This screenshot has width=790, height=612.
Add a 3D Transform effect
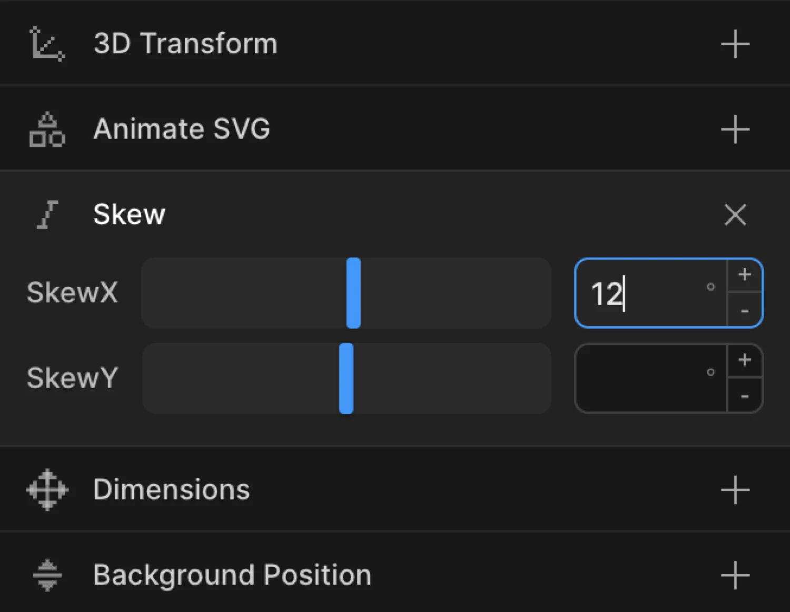[735, 44]
